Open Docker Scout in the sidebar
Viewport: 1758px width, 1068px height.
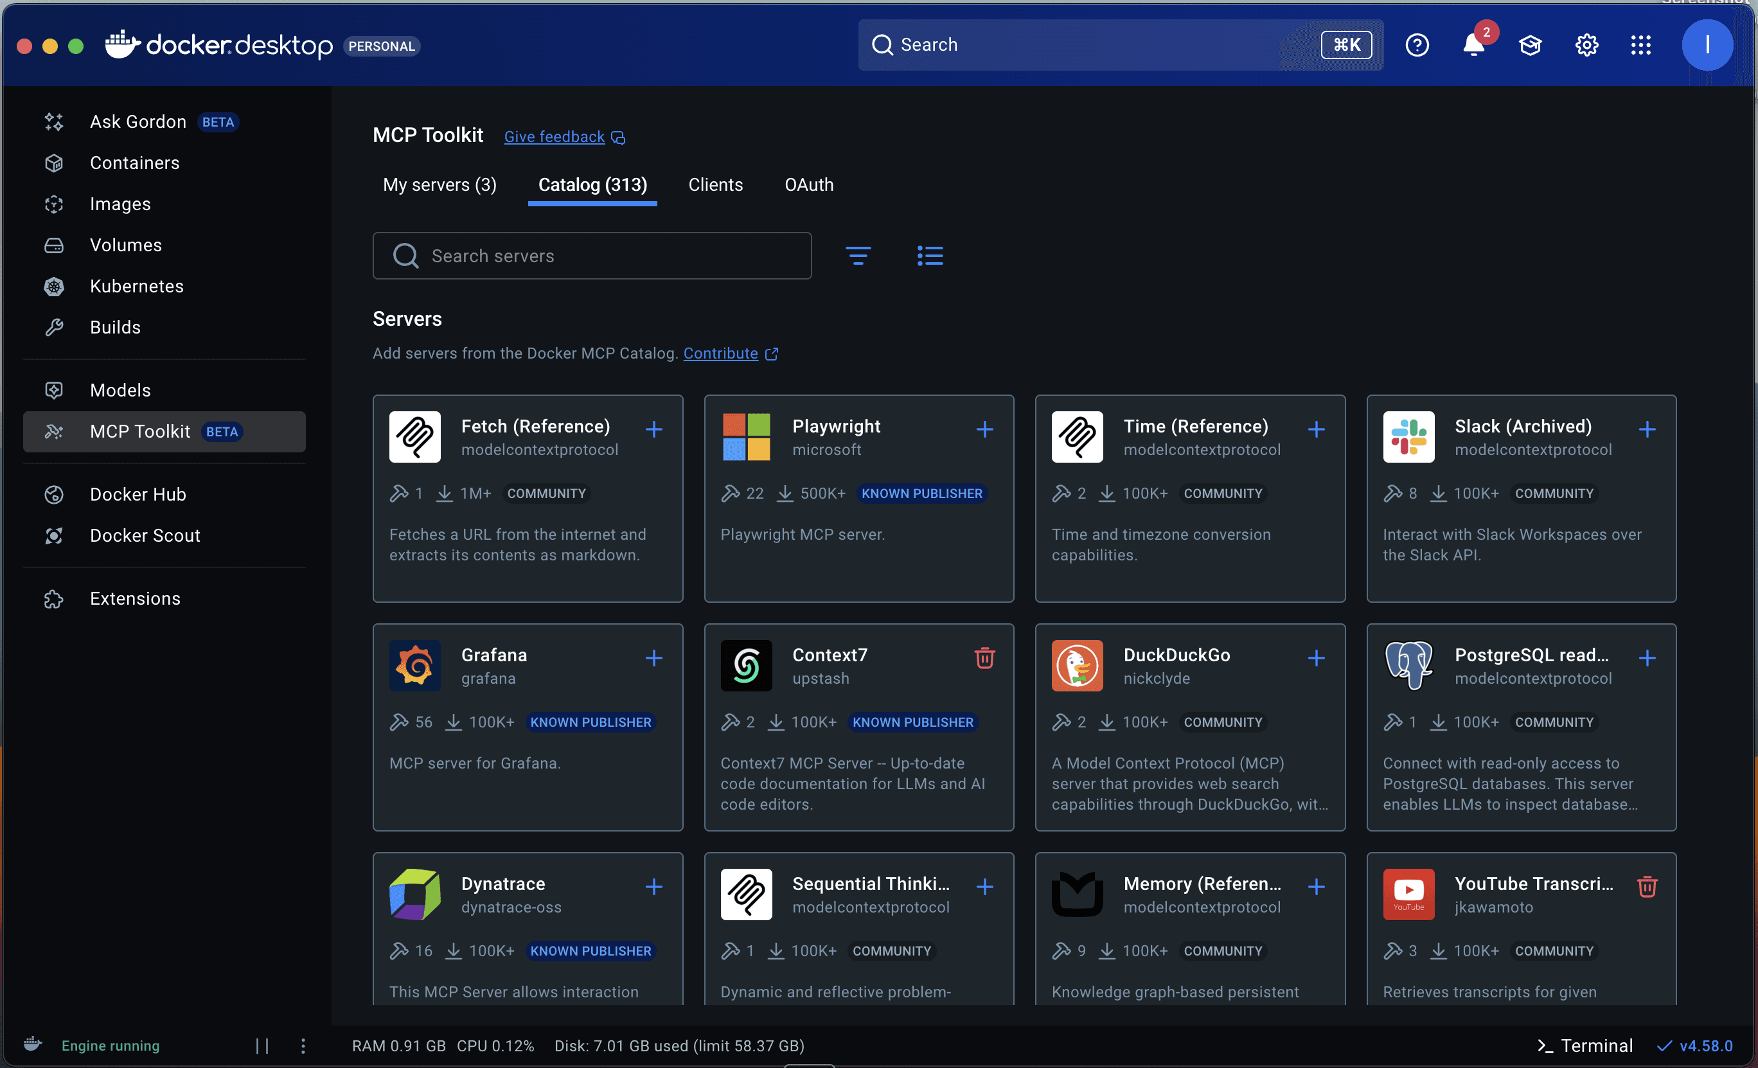coord(145,536)
